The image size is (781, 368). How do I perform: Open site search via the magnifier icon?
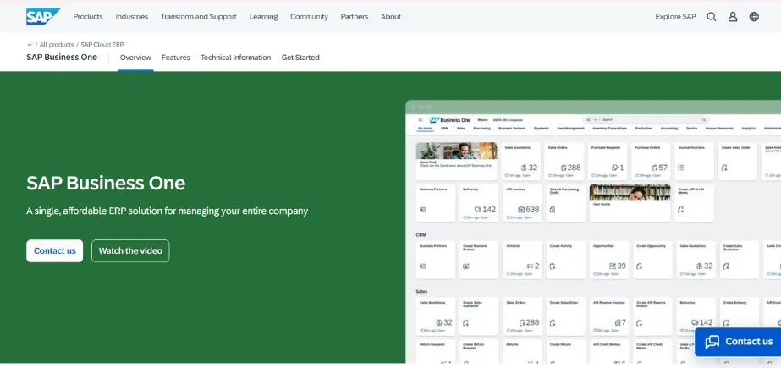coord(712,16)
